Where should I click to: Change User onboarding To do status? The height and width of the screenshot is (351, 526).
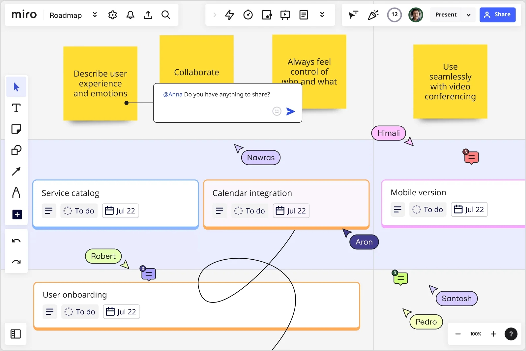[80, 312]
